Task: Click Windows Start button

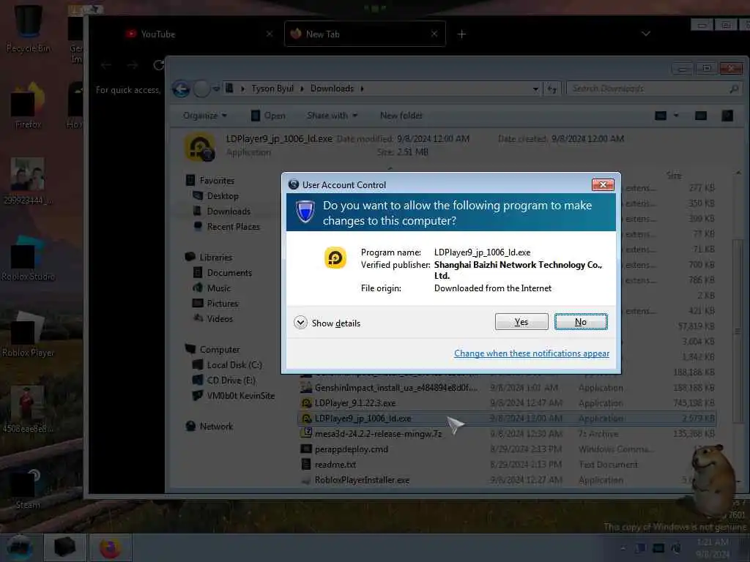Action: [20, 547]
